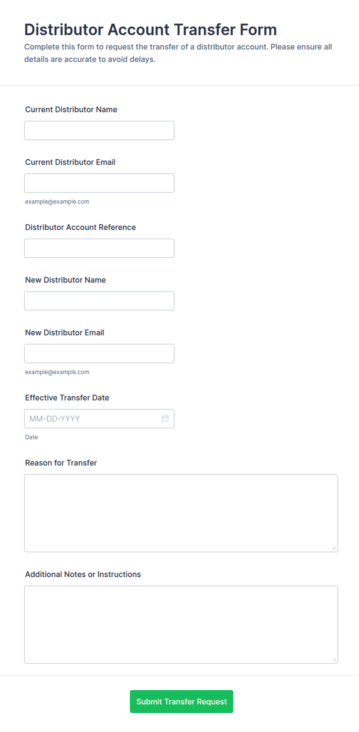Focus the Current Distributor Email text box
This screenshot has width=359, height=732.
coord(99,183)
